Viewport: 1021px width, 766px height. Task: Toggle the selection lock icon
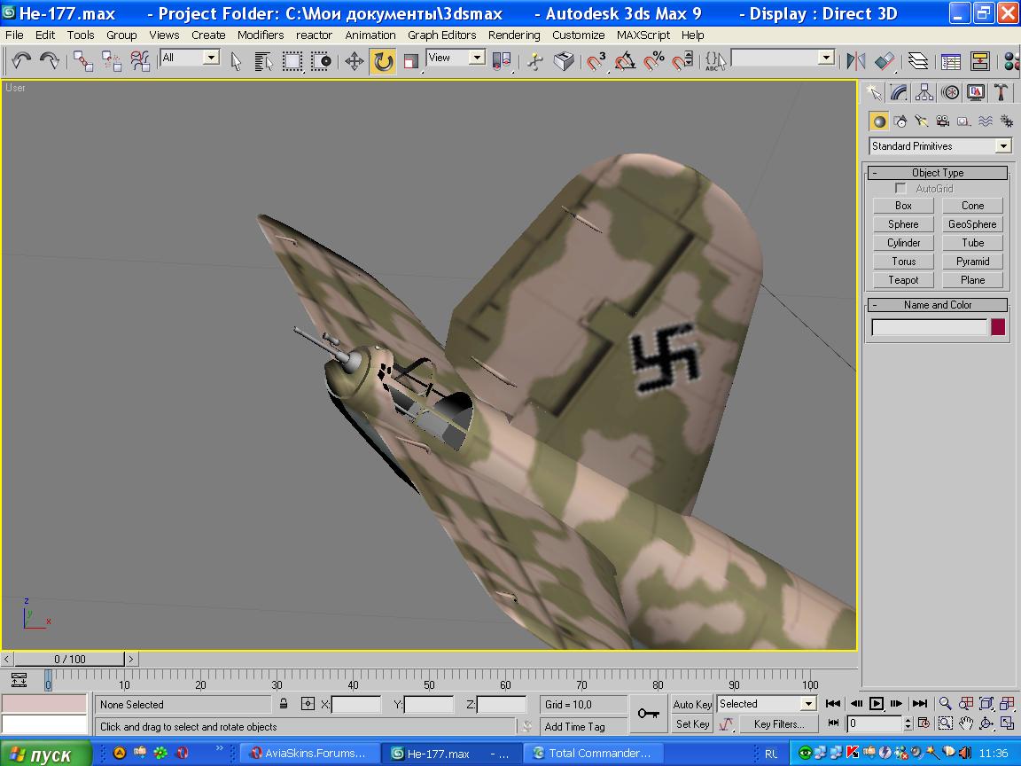[x=284, y=705]
